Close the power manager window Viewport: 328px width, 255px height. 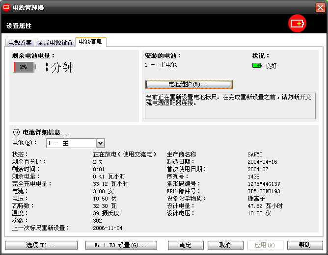coord(320,7)
